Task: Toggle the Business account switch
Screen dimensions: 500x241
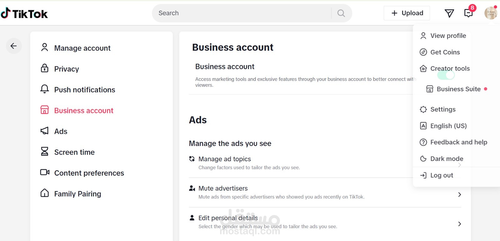Action: click(446, 75)
